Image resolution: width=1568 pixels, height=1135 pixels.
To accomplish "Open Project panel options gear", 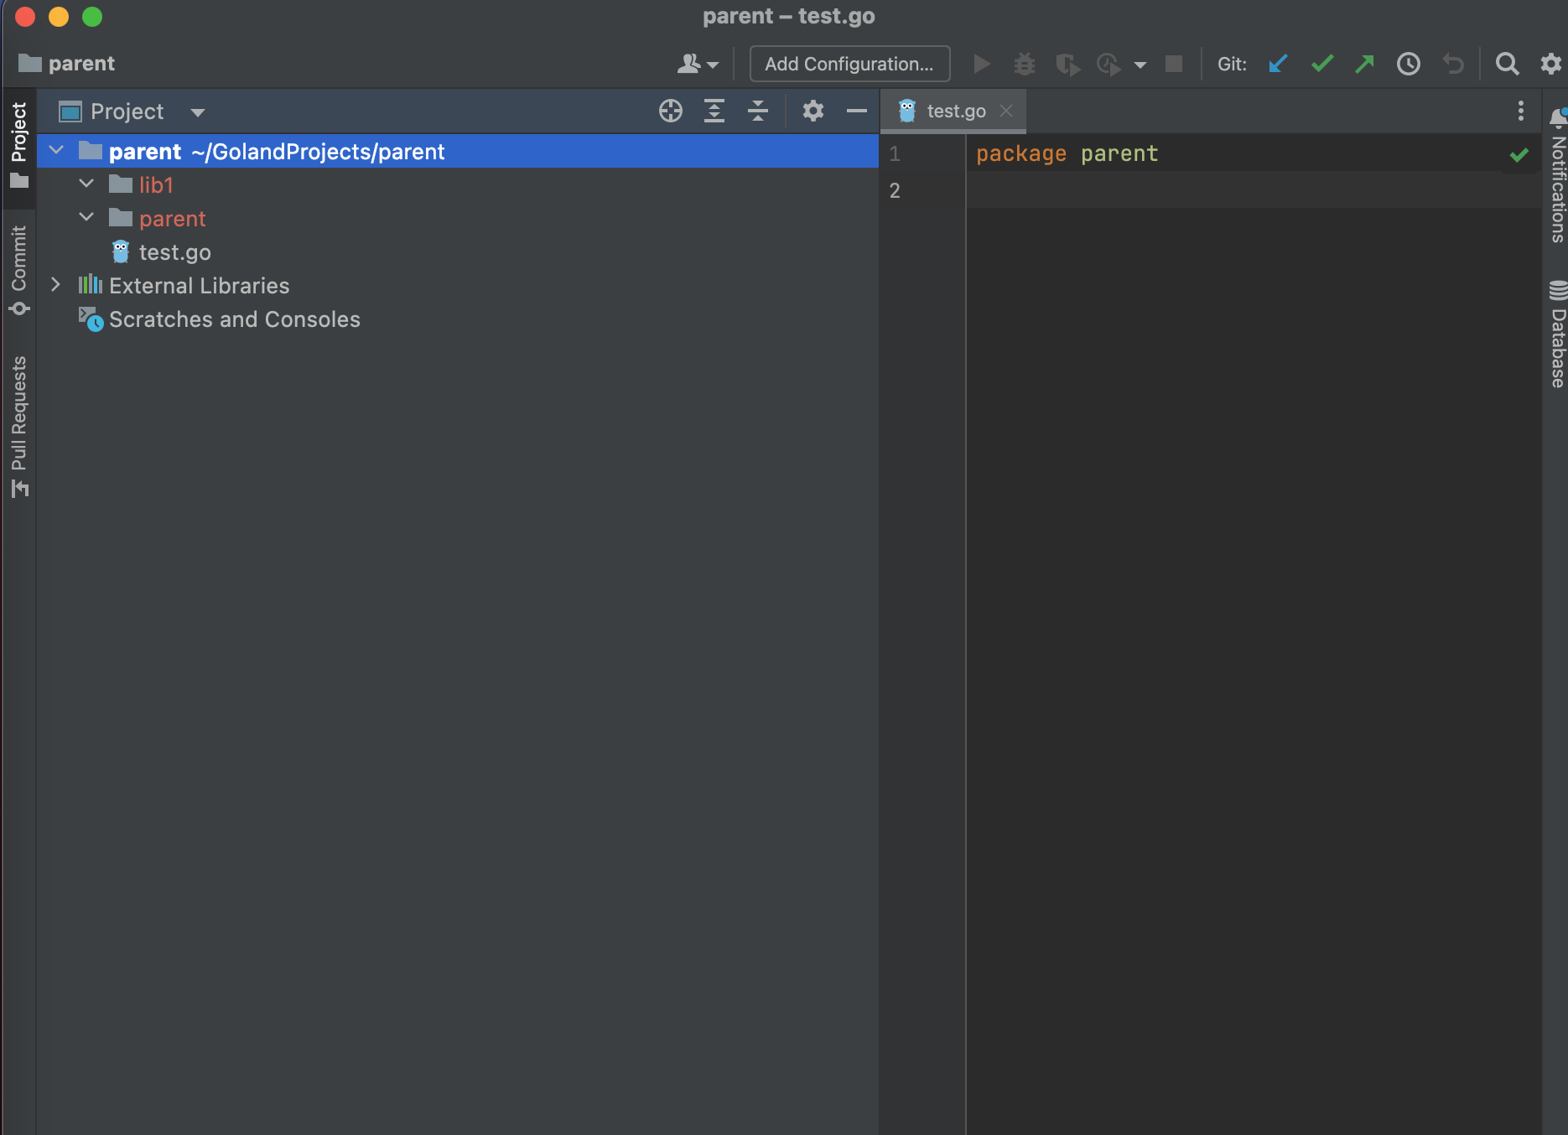I will coord(813,111).
